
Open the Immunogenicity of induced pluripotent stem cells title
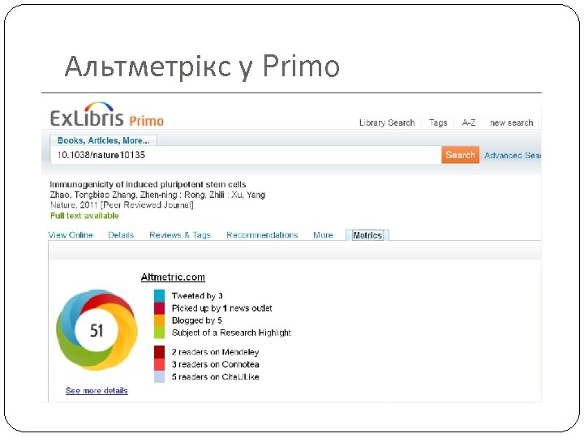click(x=148, y=184)
